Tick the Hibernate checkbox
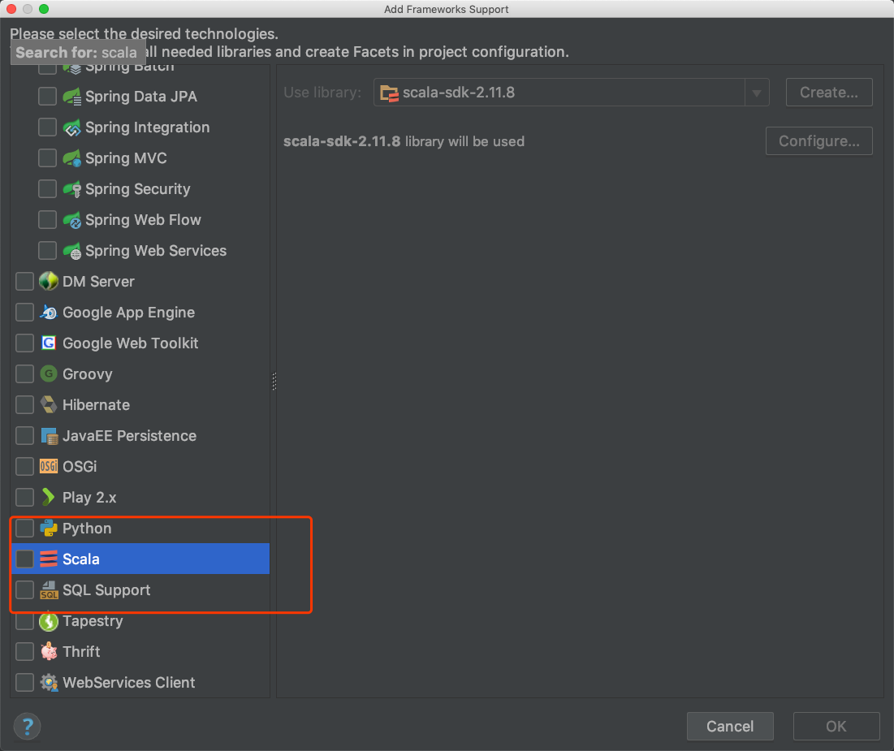This screenshot has height=751, width=894. 24,404
